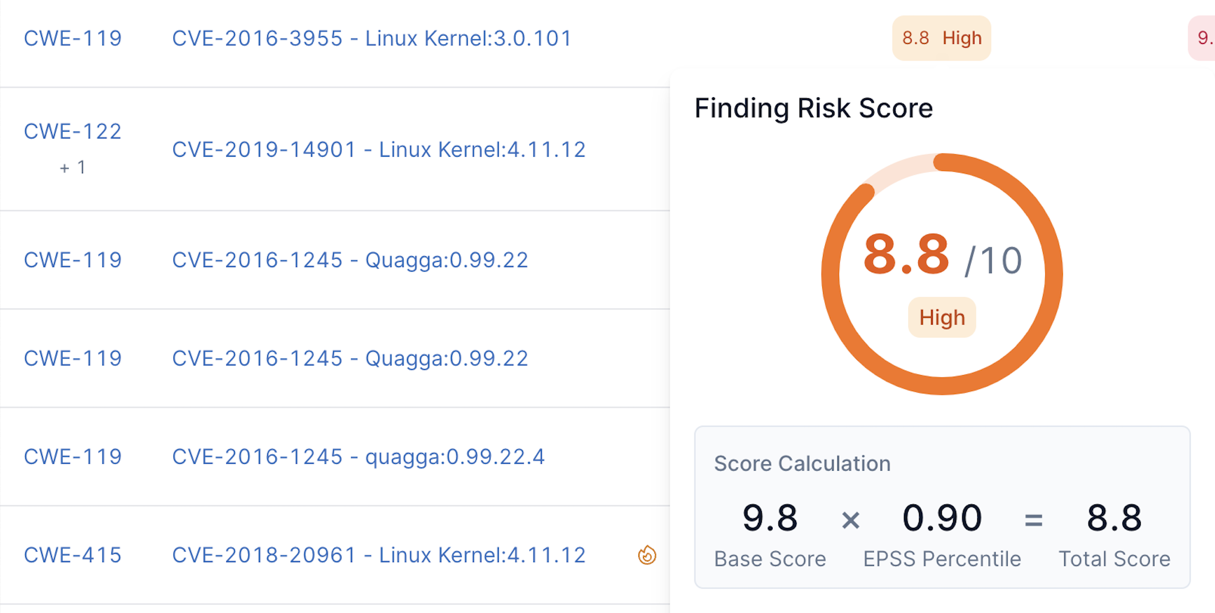Click the partially visible red score badge
The image size is (1215, 613).
(x=1204, y=38)
